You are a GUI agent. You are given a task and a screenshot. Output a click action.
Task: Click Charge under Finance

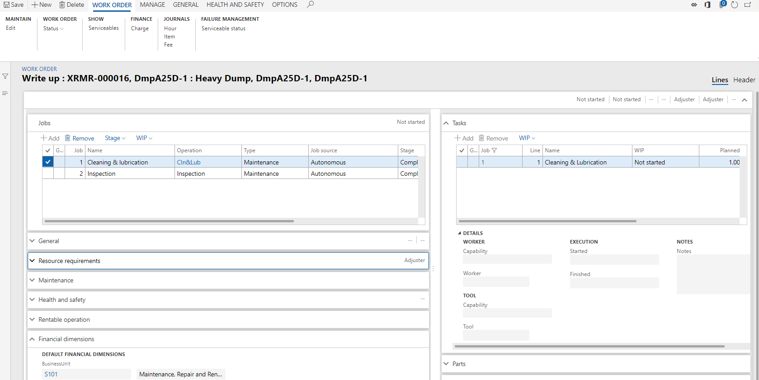(140, 28)
